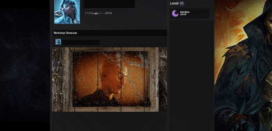This screenshot has height=131, width=272.
Task: Open the leftmost workshop showcase panel
Action: pyautogui.click(x=63, y=80)
